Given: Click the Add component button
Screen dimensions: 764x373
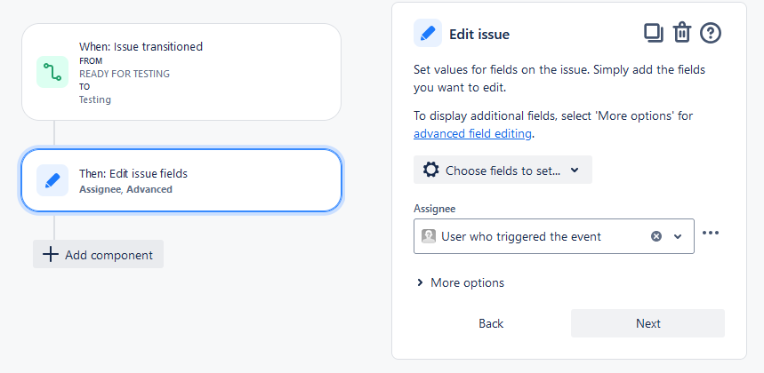Looking at the screenshot, I should (99, 254).
